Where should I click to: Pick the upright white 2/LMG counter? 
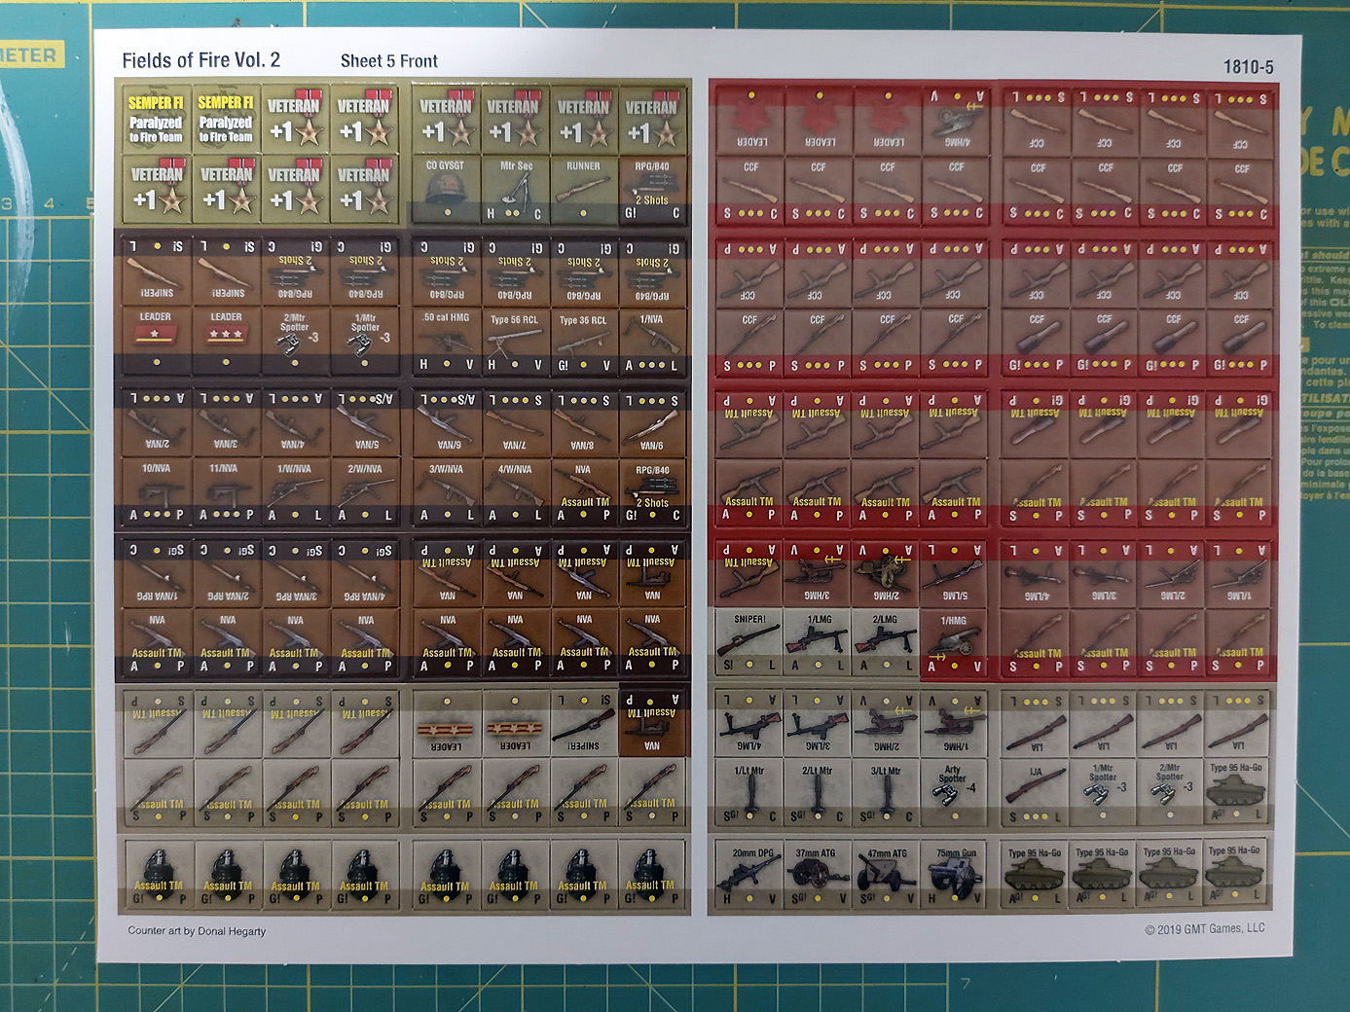886,642
